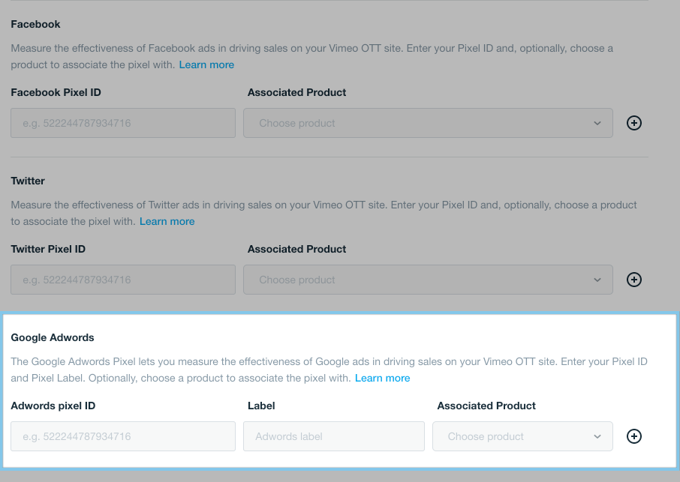Click the Adwords label text field
The height and width of the screenshot is (482, 680).
coord(333,436)
